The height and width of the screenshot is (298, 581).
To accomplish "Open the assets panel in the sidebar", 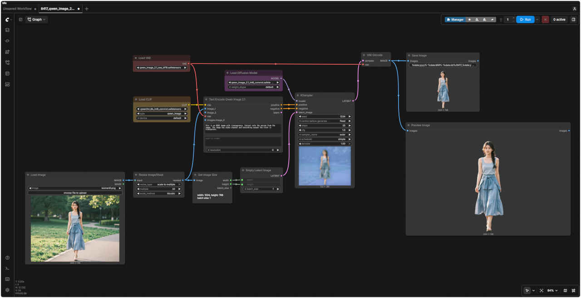I will point(7,30).
